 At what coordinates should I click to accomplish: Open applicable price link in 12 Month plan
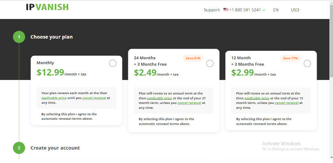(x=257, y=98)
